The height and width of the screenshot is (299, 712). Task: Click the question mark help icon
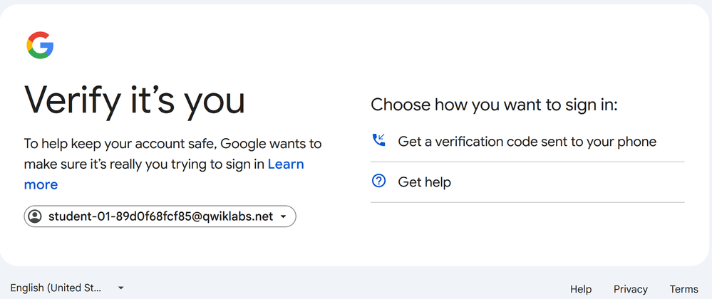tap(378, 181)
